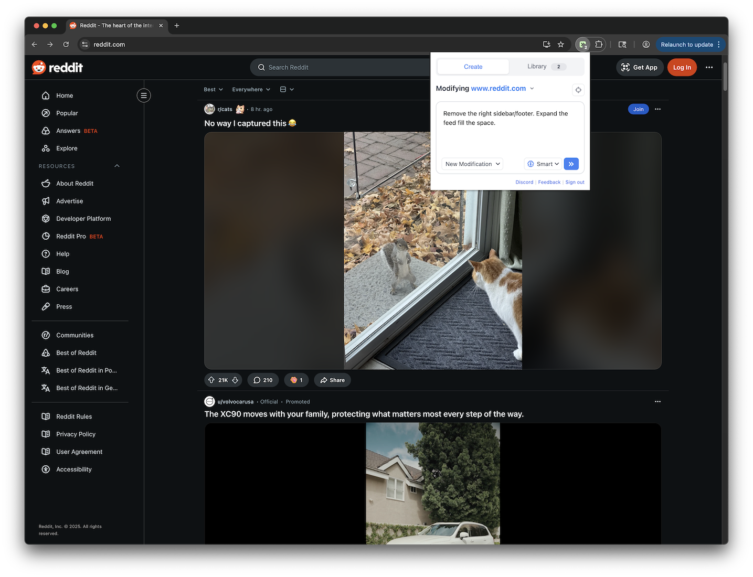
Task: Open the New Modification dropdown
Action: click(x=471, y=164)
